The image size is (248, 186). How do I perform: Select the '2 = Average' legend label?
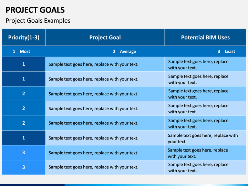pyautogui.click(x=124, y=51)
